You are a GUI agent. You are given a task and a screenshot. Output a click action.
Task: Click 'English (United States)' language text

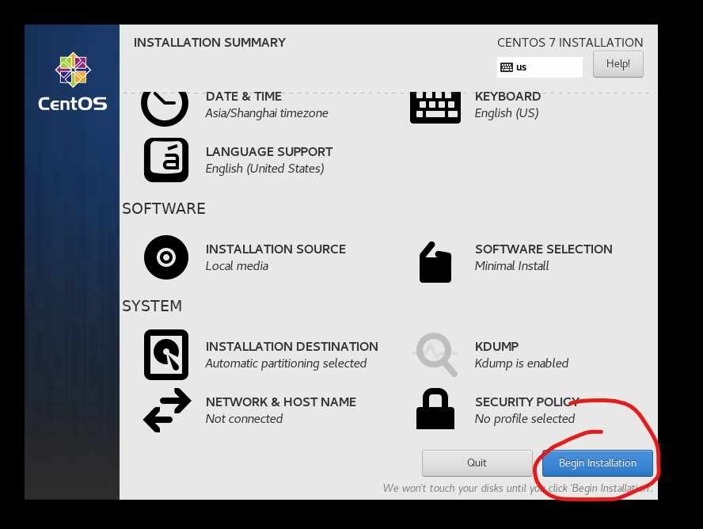[x=264, y=169]
